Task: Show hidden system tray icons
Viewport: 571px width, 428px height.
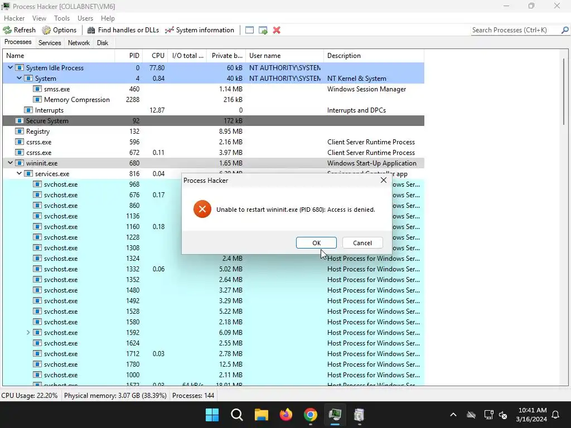Action: (453, 415)
